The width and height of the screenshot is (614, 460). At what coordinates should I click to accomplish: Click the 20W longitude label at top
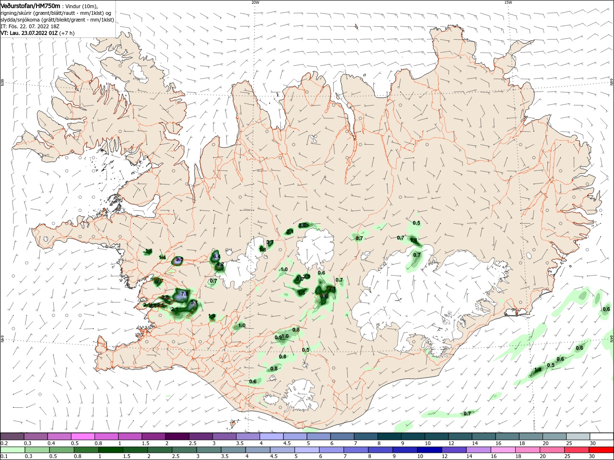255,2
